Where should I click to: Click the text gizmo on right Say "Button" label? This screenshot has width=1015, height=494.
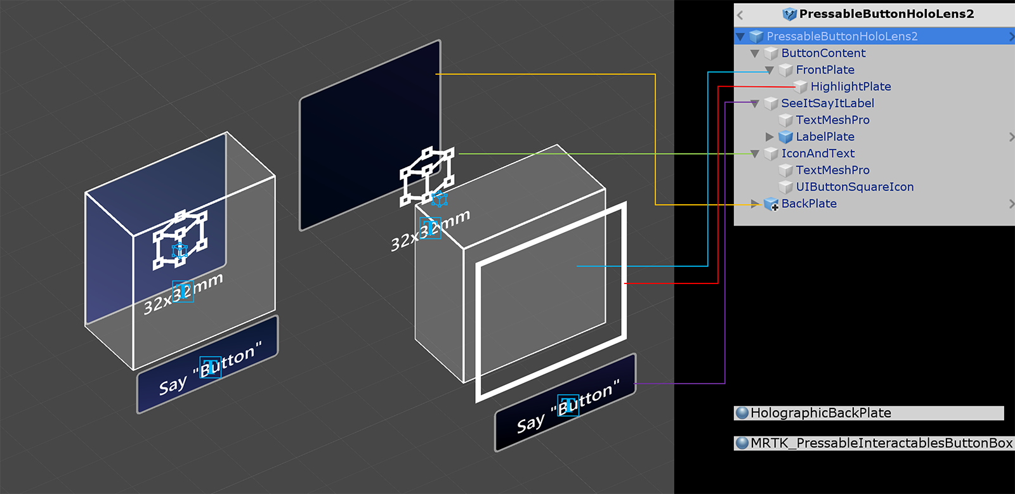[568, 404]
